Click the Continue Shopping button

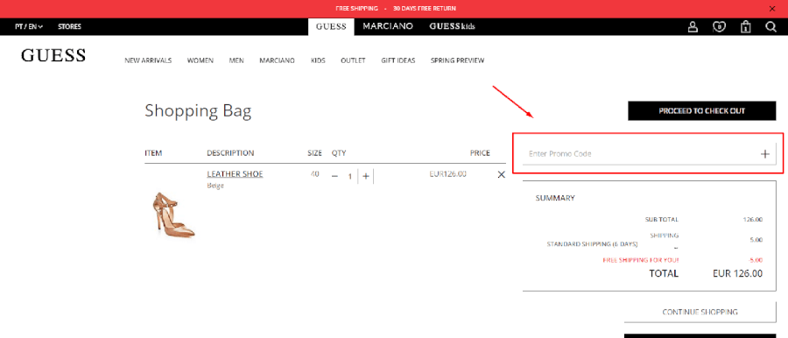[x=700, y=312]
